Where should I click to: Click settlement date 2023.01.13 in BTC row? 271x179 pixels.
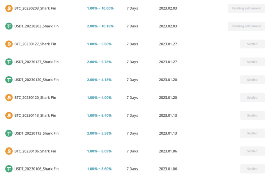pyautogui.click(x=168, y=115)
